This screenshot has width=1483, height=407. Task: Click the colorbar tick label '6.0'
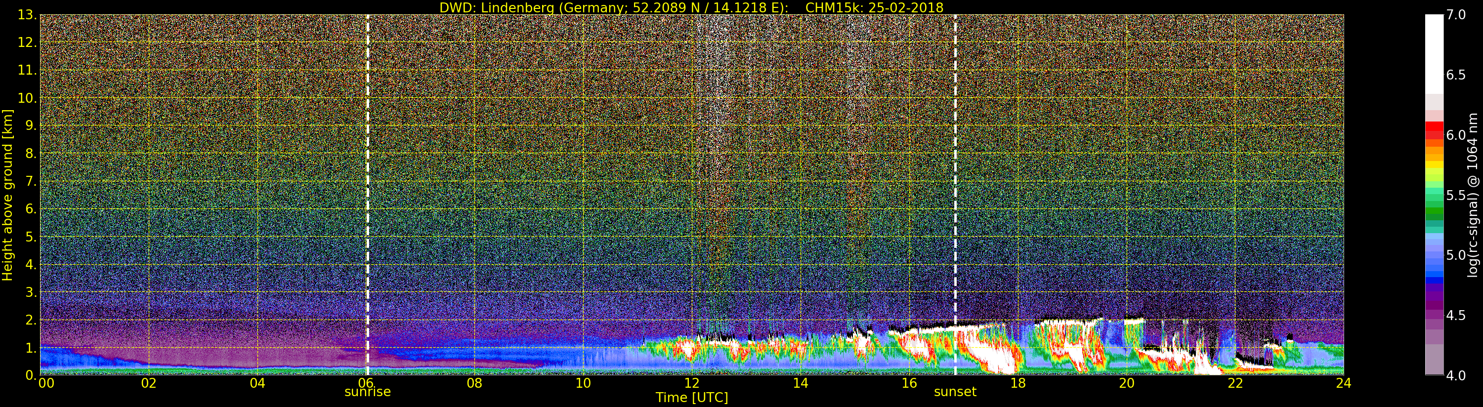[1456, 135]
